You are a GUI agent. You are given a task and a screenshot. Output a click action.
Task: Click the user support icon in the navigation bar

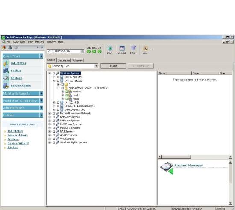pos(10,47)
